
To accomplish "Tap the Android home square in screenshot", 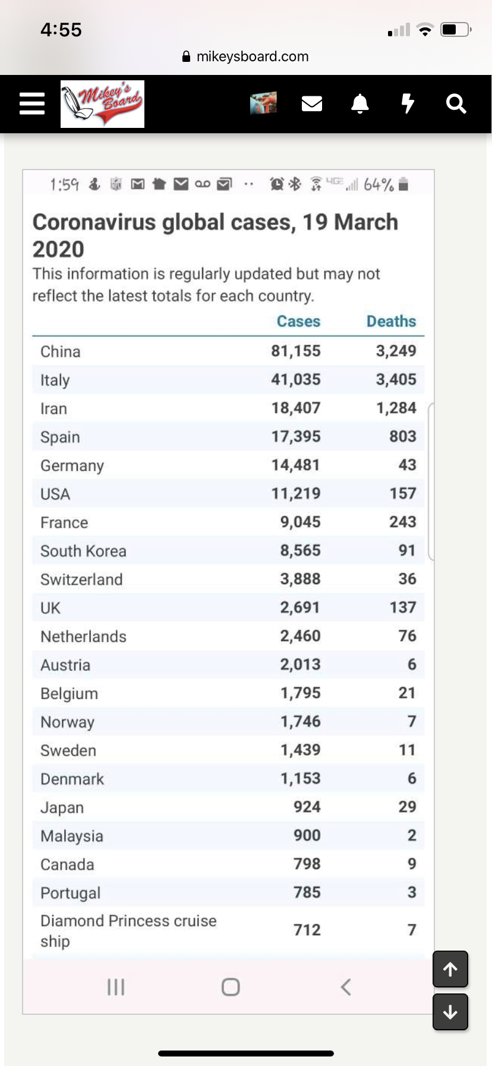I will click(x=231, y=987).
